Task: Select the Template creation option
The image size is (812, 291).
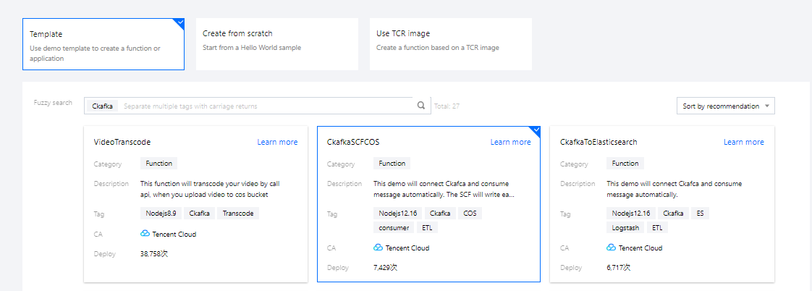Action: [103, 44]
